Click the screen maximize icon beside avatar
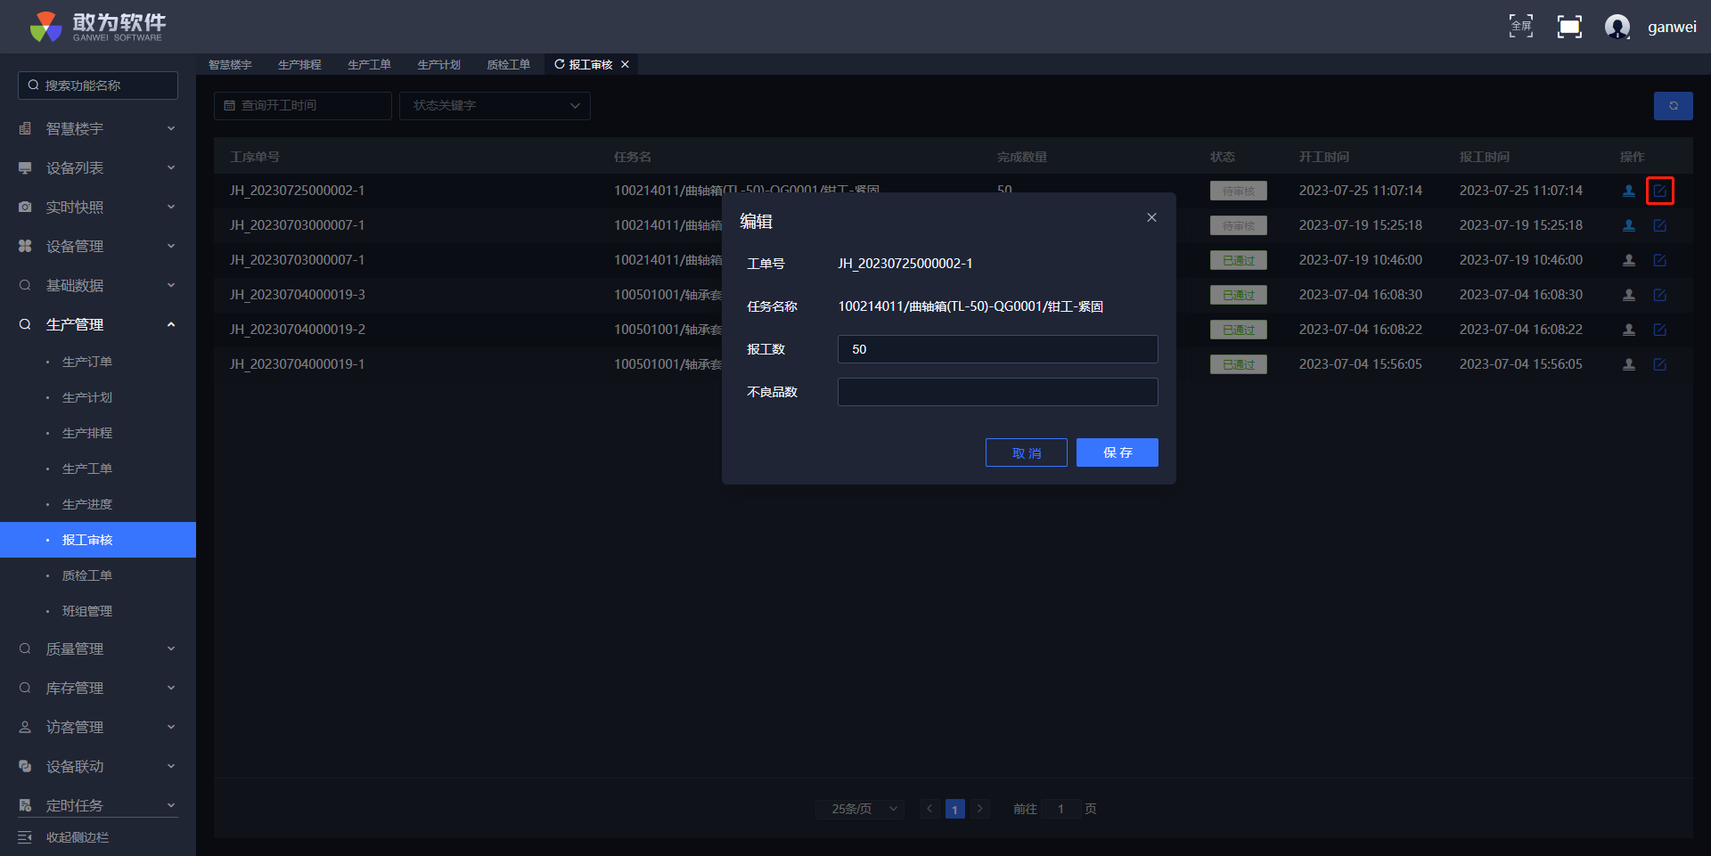This screenshot has width=1711, height=856. pos(1568,27)
